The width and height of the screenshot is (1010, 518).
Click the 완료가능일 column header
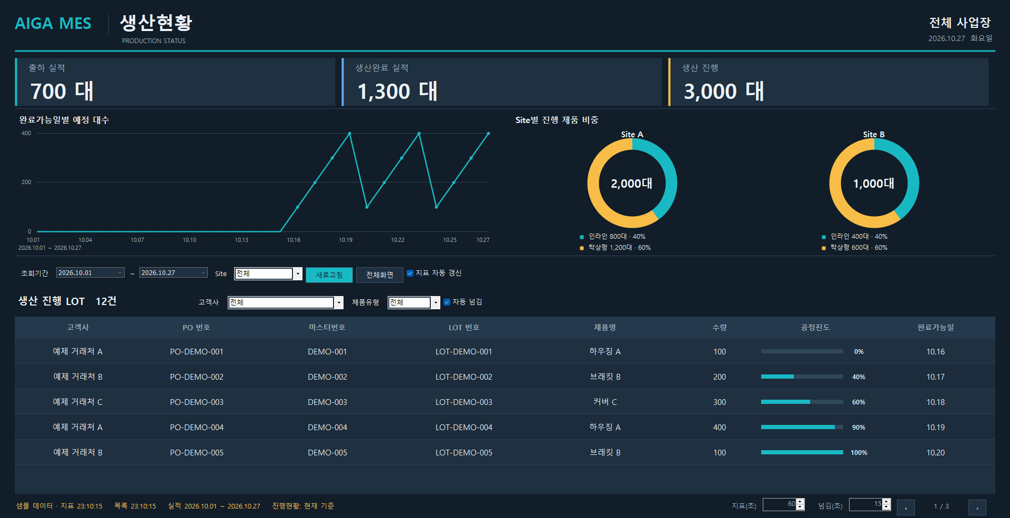pos(935,327)
